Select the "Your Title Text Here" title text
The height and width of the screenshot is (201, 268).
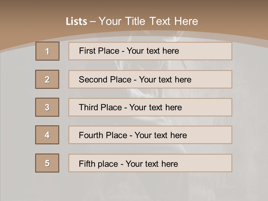[148, 21]
